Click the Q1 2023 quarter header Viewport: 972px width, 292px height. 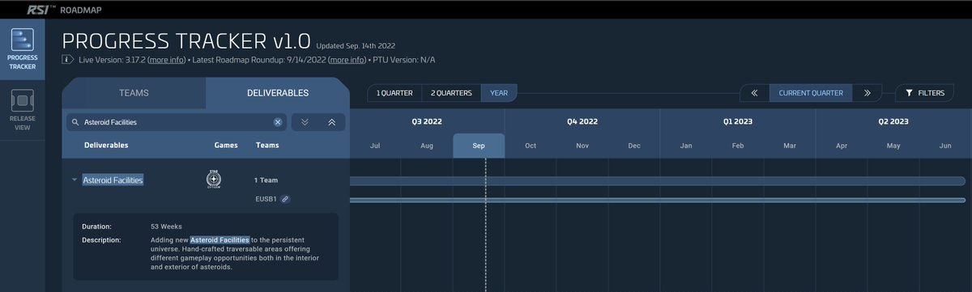738,121
